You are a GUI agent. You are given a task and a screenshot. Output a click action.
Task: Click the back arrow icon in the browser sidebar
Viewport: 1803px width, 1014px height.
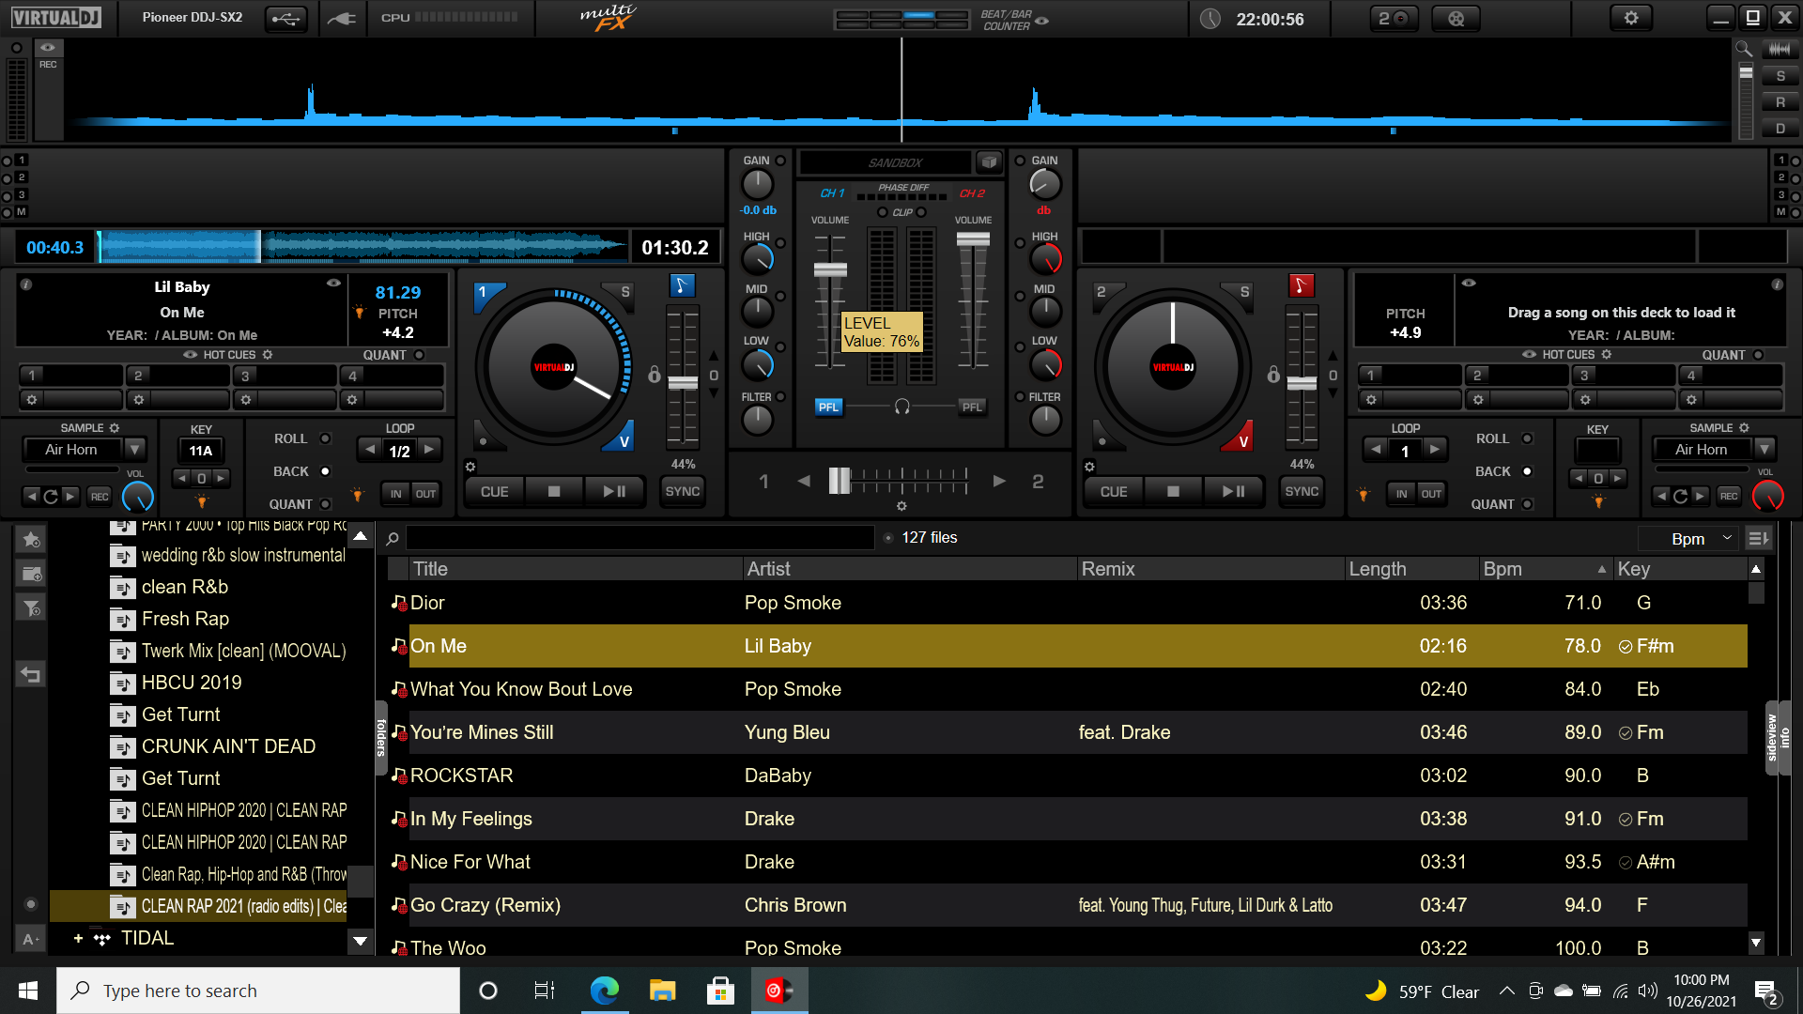pos(31,674)
